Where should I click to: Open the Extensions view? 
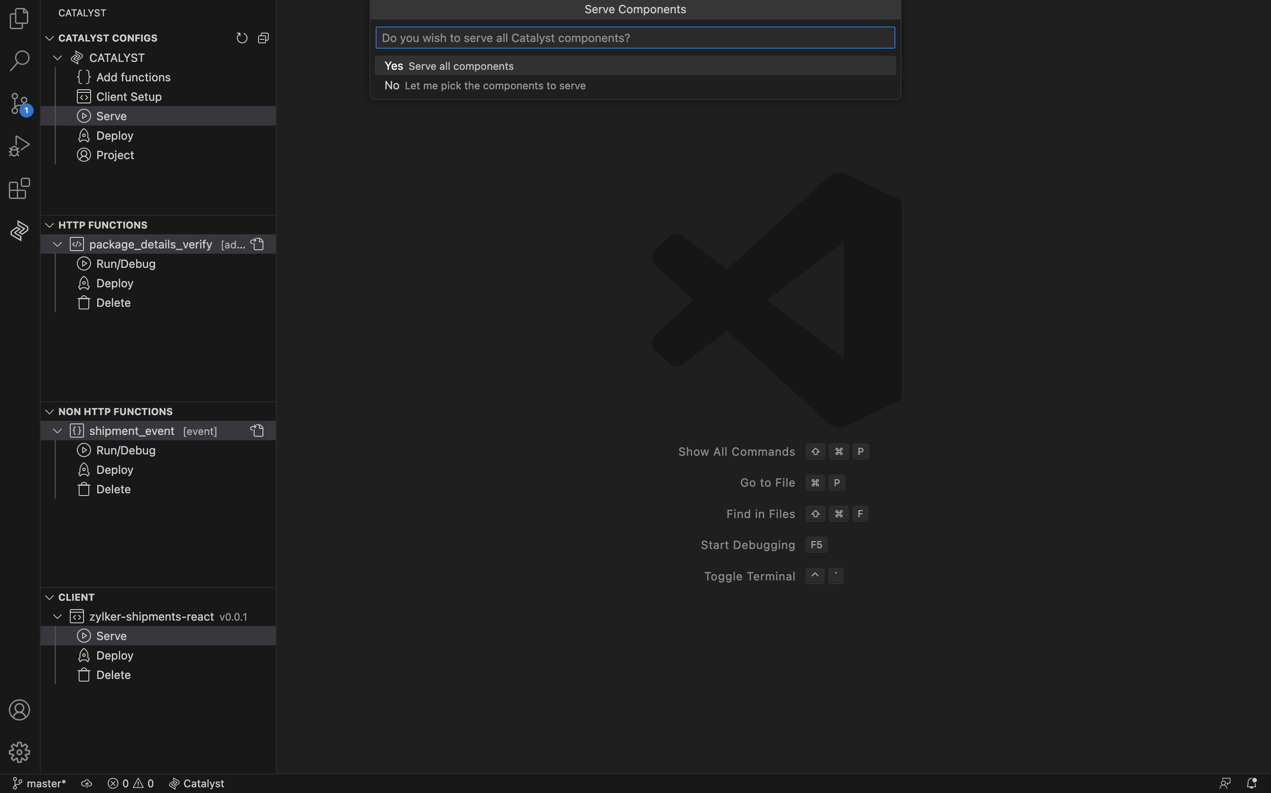pyautogui.click(x=19, y=188)
